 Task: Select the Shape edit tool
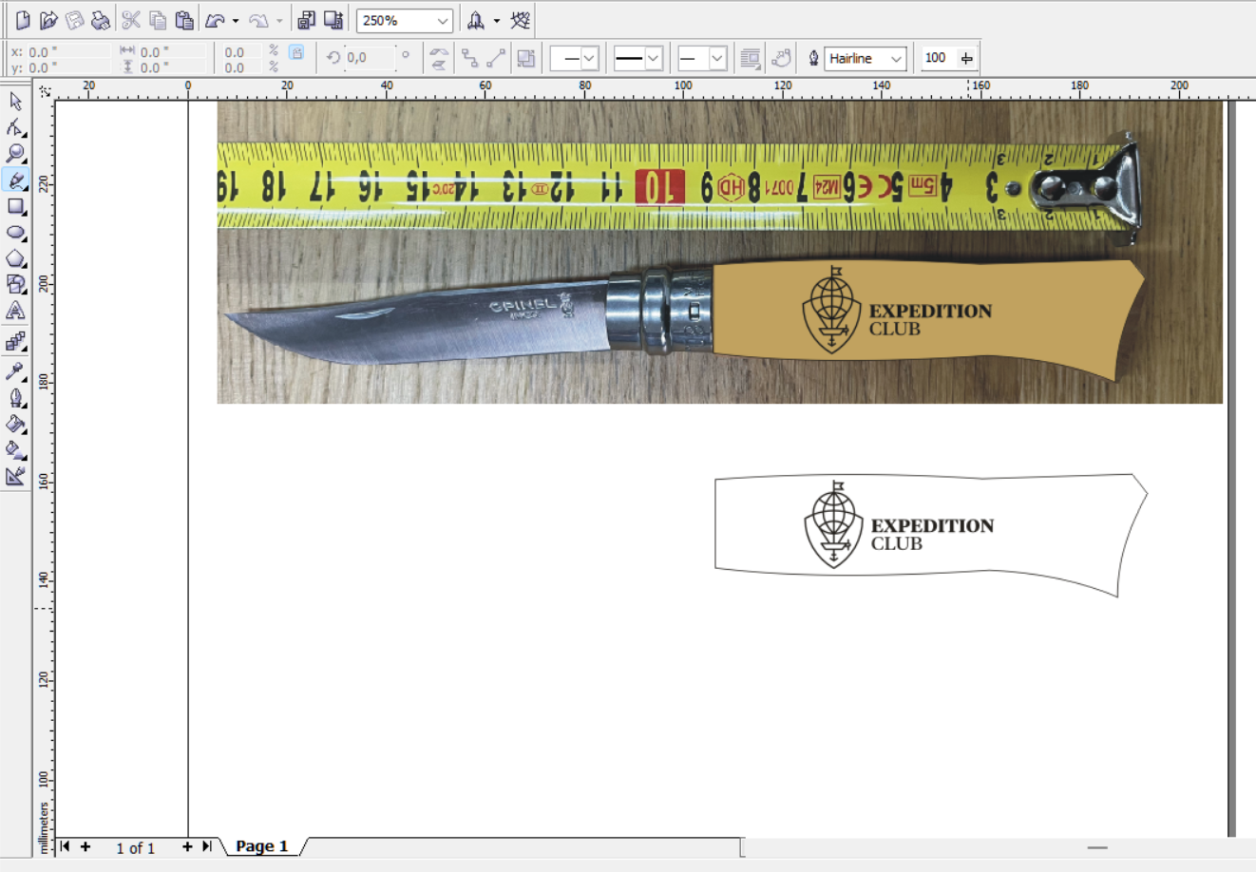click(x=15, y=127)
